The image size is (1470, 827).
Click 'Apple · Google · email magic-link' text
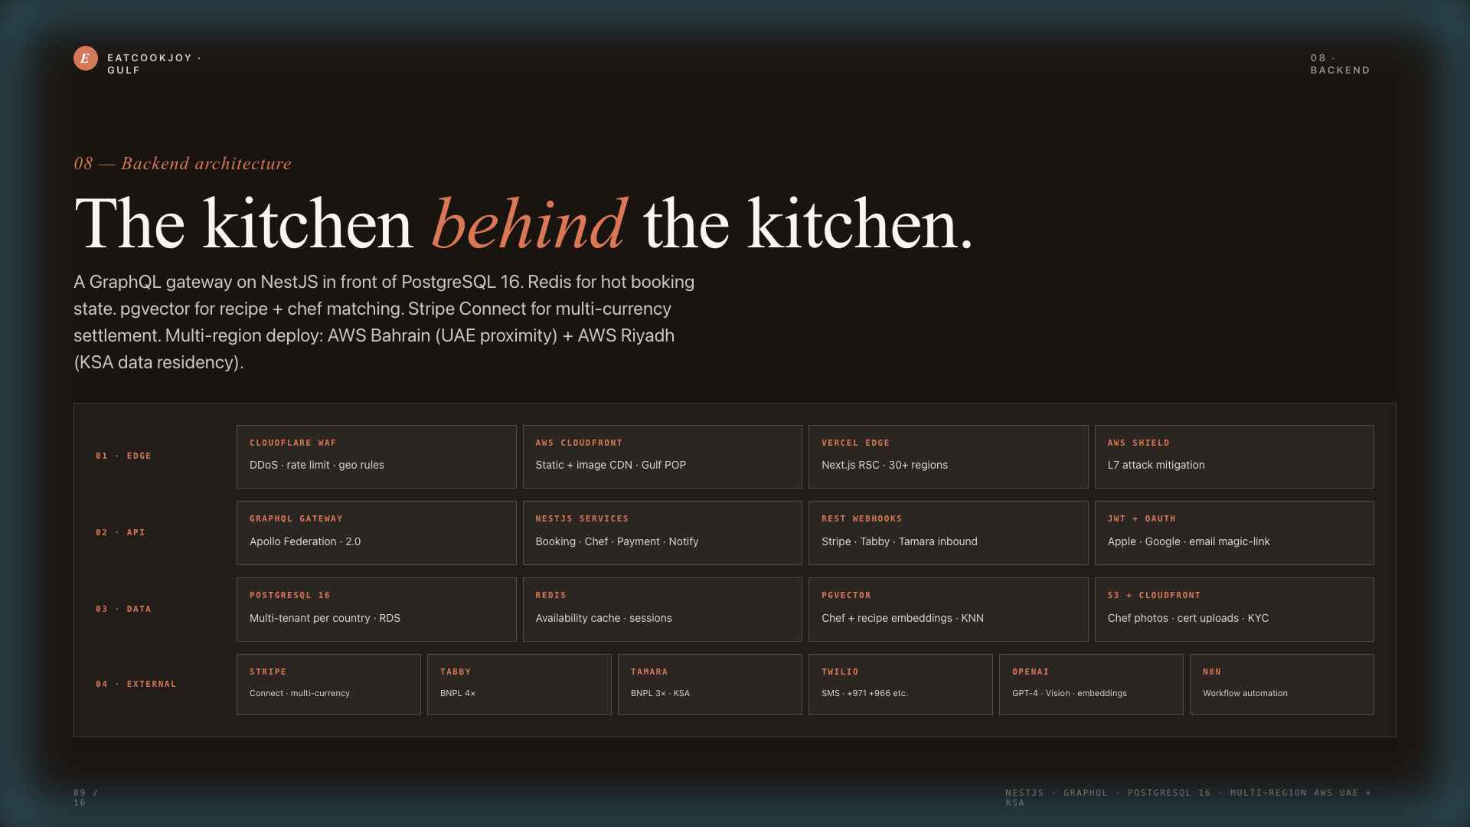point(1188,542)
